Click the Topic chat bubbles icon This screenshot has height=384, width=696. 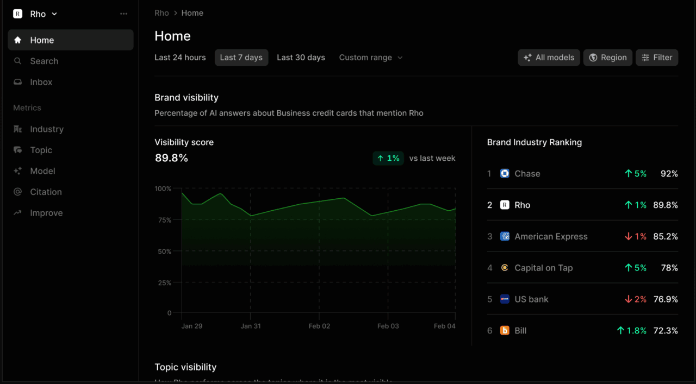pos(18,150)
